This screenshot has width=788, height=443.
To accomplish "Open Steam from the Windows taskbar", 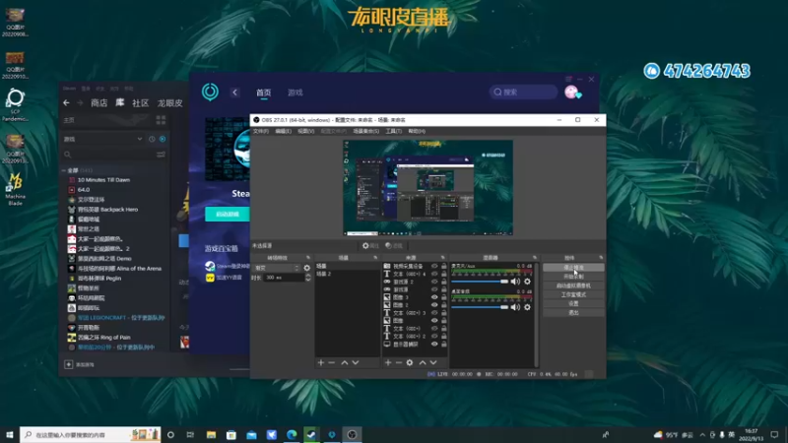I will click(311, 434).
